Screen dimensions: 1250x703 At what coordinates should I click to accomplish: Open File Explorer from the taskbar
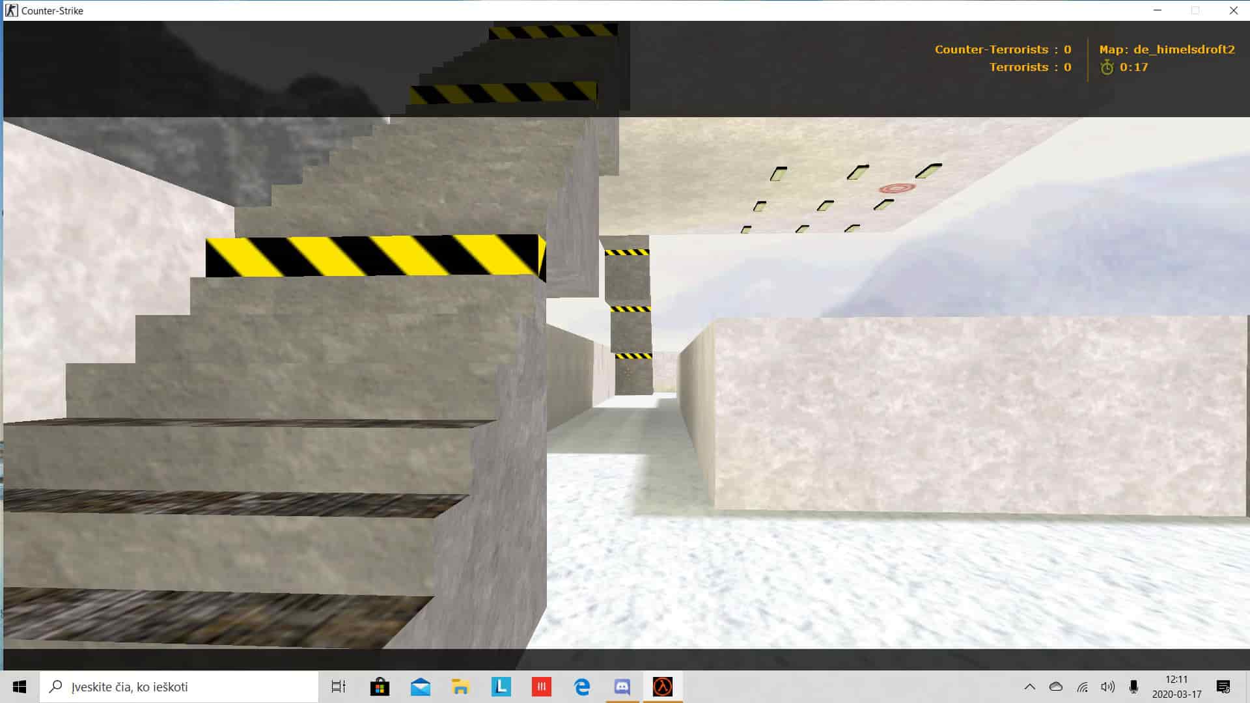point(460,687)
